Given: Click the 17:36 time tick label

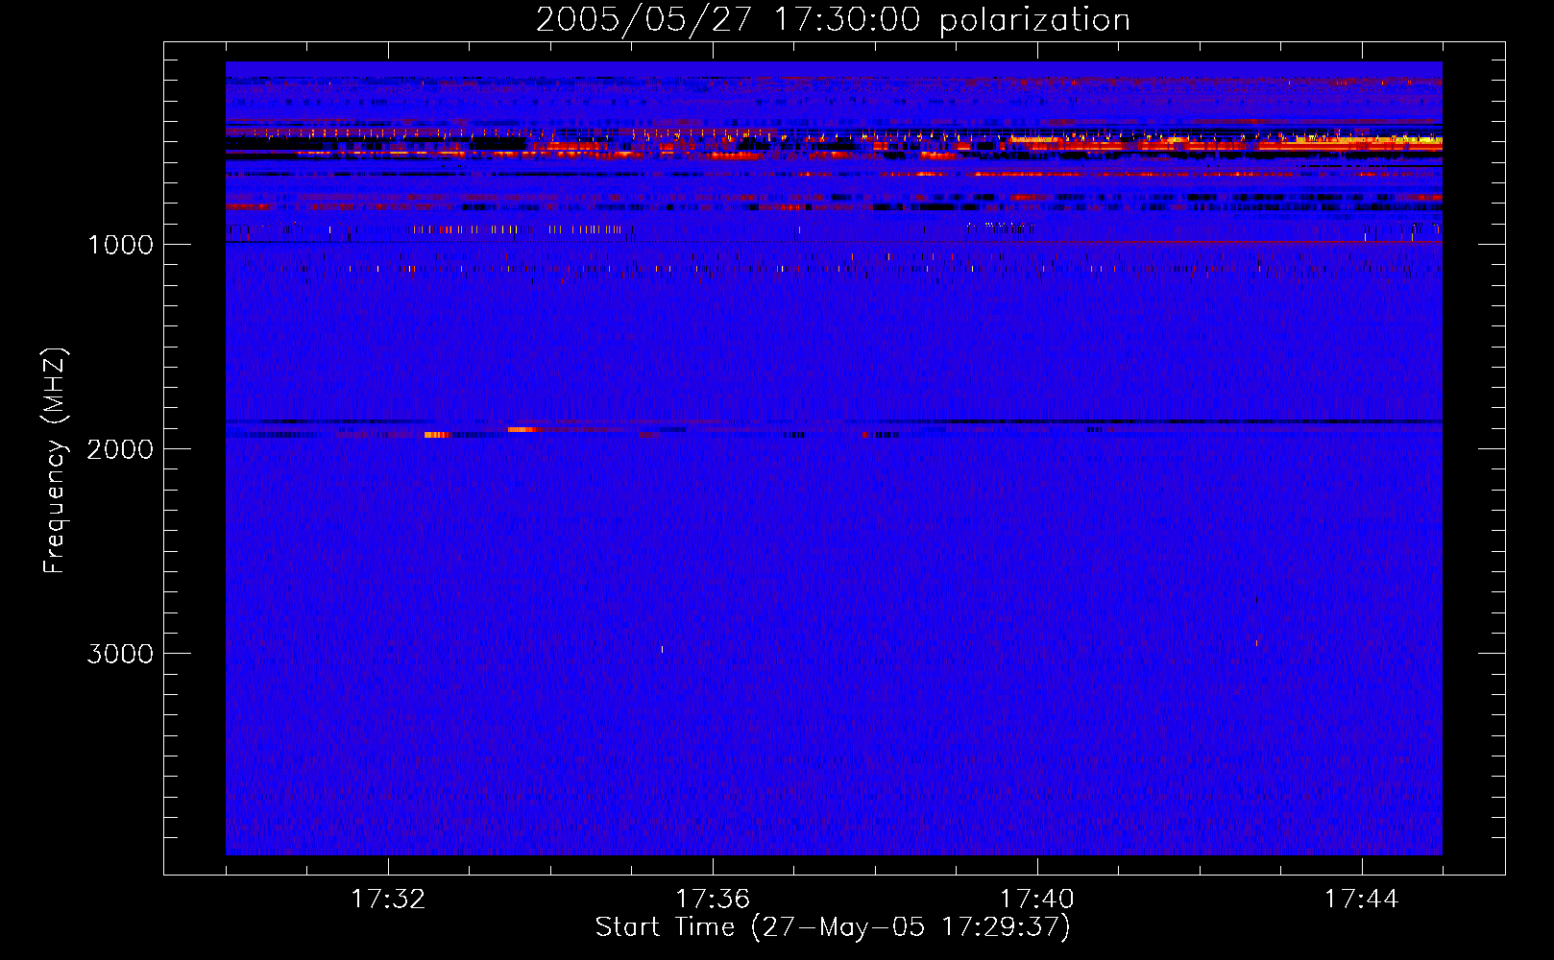Looking at the screenshot, I should click(x=713, y=899).
